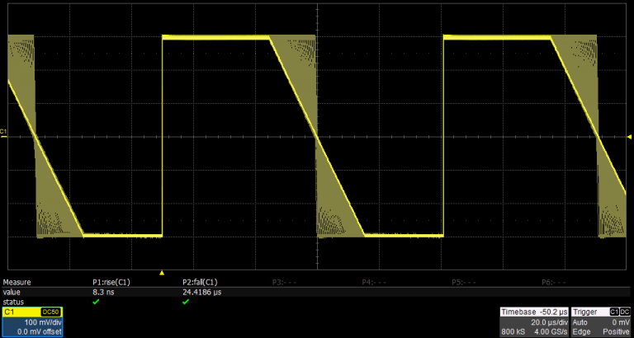
Task: Open the C1 channel descriptor box
Action: click(33, 322)
